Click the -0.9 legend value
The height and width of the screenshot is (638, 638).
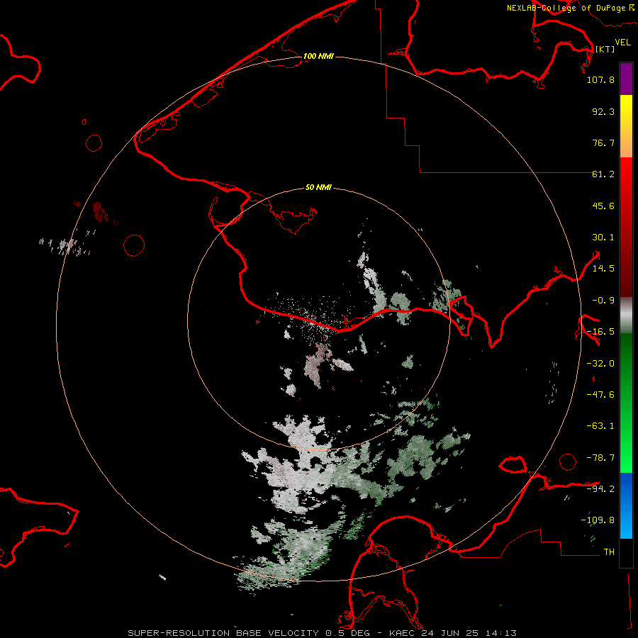pyautogui.click(x=603, y=301)
